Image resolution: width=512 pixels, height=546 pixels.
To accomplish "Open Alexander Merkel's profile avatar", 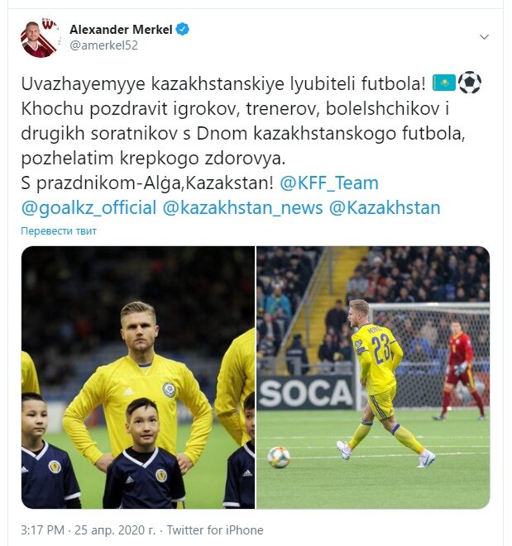I will 41,38.
